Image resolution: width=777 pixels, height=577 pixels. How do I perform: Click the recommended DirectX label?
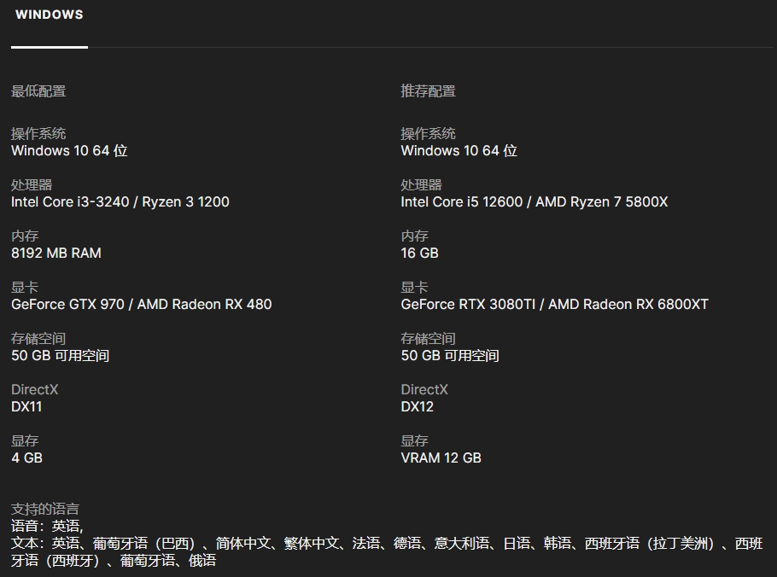pos(424,390)
